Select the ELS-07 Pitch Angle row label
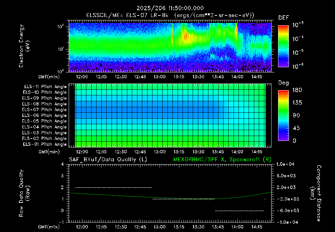The width and height of the screenshot is (335, 232). 44,109
